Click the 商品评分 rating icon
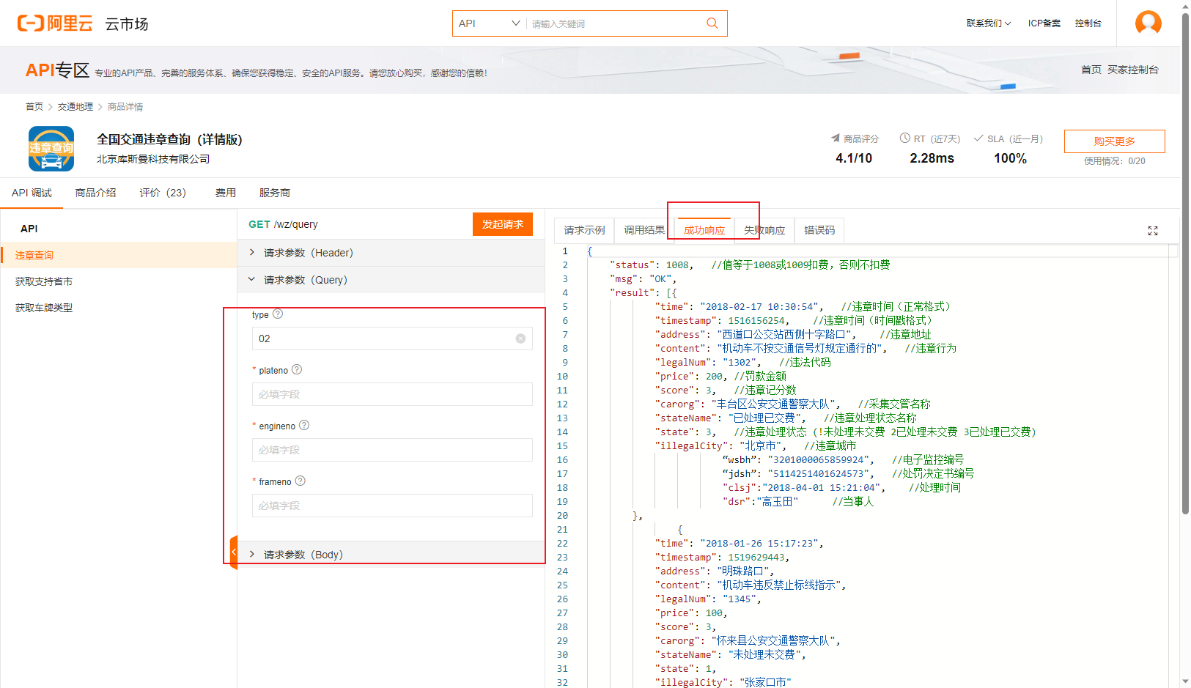This screenshot has height=688, width=1191. click(x=835, y=138)
